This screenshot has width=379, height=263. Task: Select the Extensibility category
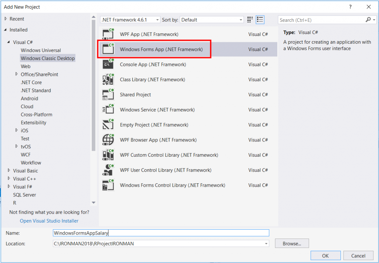pyautogui.click(x=34, y=123)
